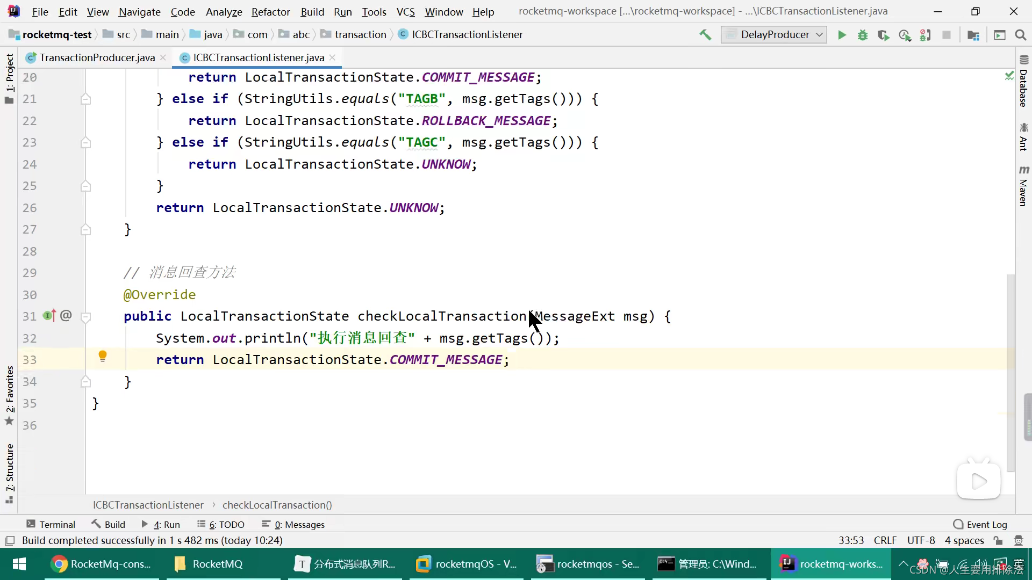
Task: Open the 6: TODO tool window
Action: click(221, 525)
